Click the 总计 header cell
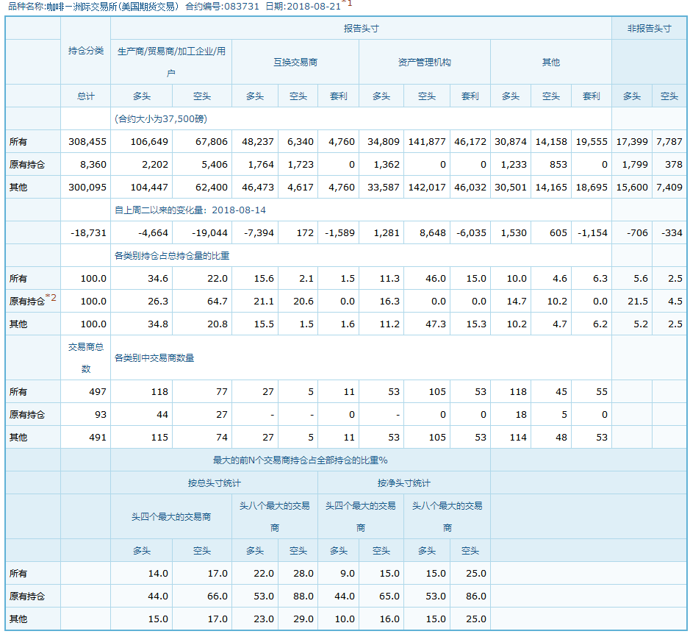Image resolution: width=690 pixels, height=634 pixels. tap(85, 96)
